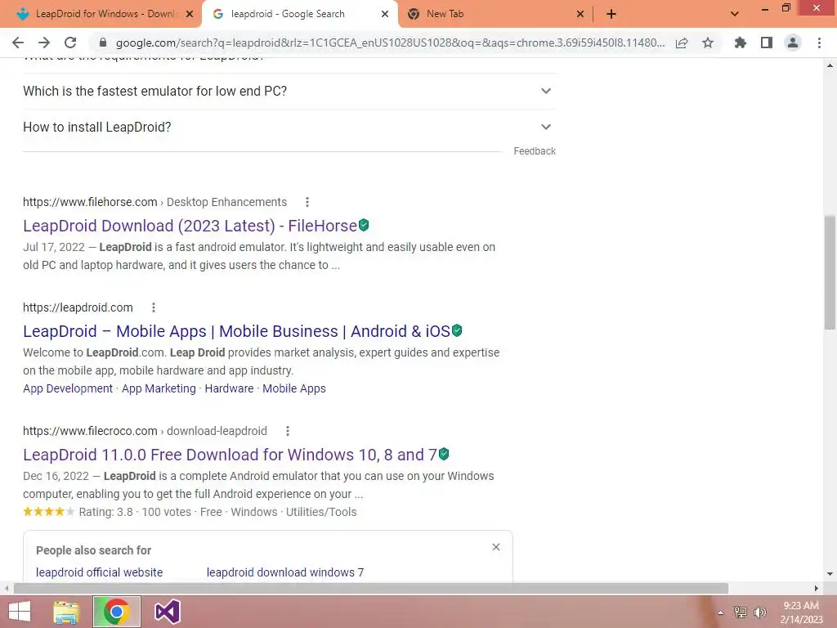837x628 pixels.
Task: Open File Explorer from the taskbar
Action: click(66, 612)
